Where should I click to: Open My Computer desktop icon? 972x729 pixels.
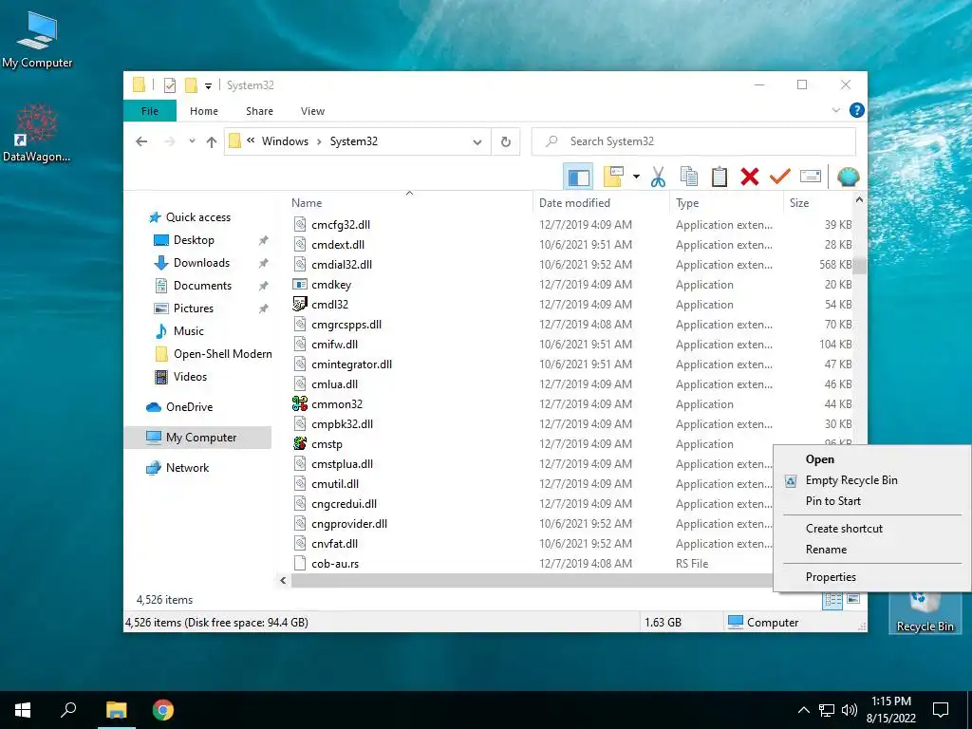tap(37, 40)
